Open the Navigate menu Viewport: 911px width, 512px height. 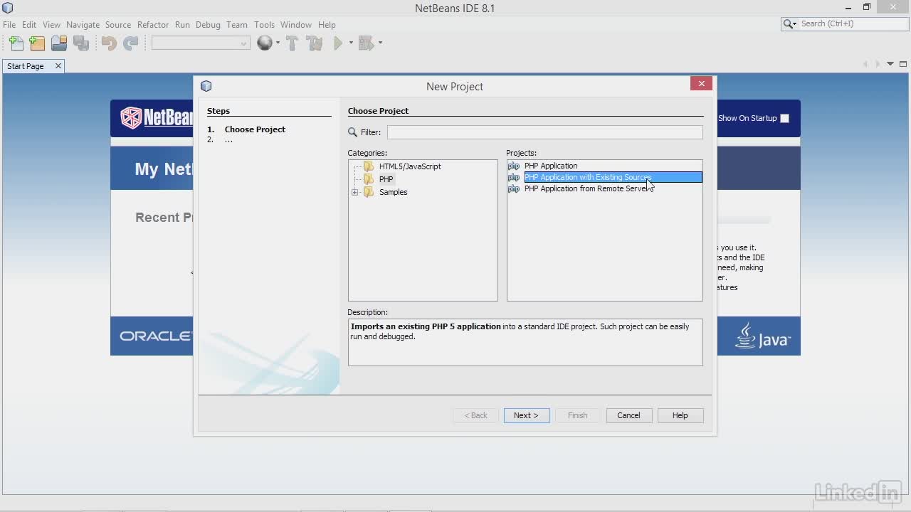click(x=83, y=24)
